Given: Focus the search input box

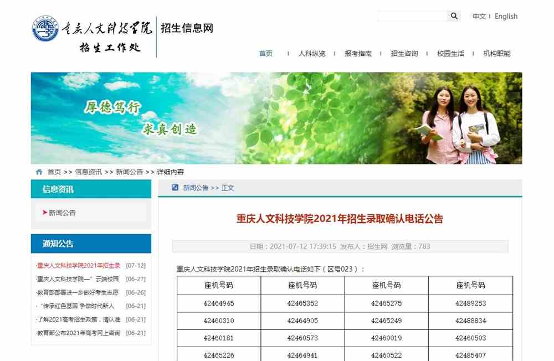Looking at the screenshot, I should (412, 16).
